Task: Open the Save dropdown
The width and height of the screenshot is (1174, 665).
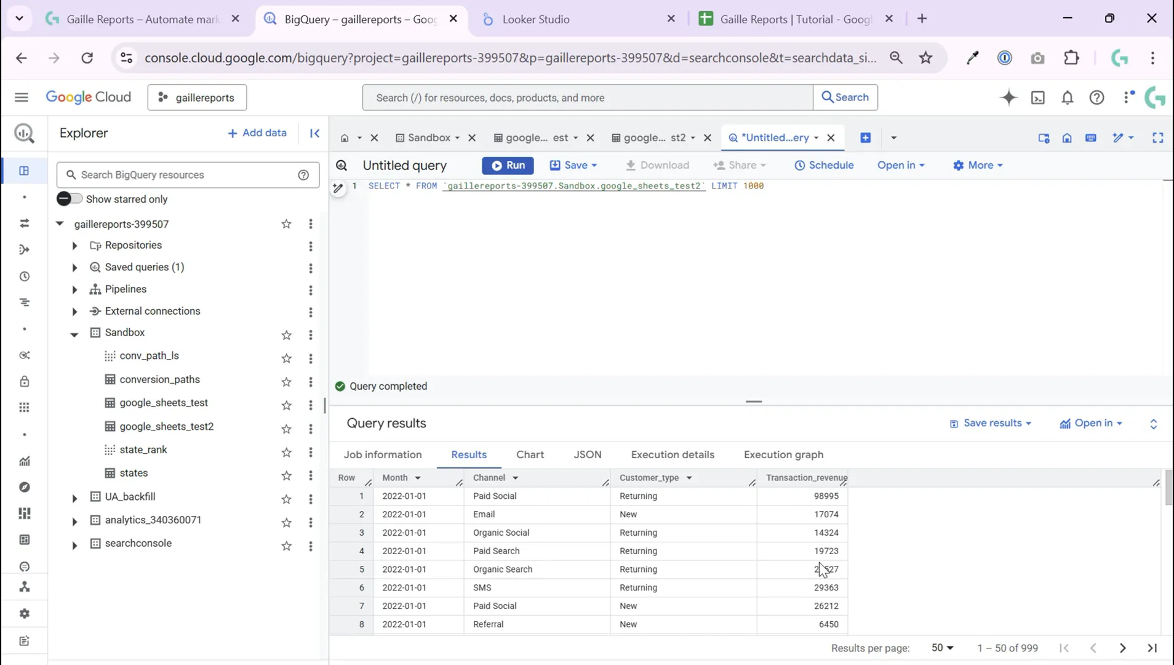Action: [x=573, y=165]
